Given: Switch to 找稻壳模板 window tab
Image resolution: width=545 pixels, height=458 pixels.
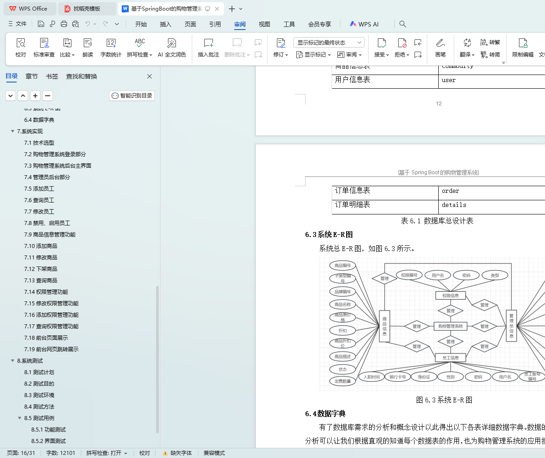Looking at the screenshot, I should [x=87, y=8].
